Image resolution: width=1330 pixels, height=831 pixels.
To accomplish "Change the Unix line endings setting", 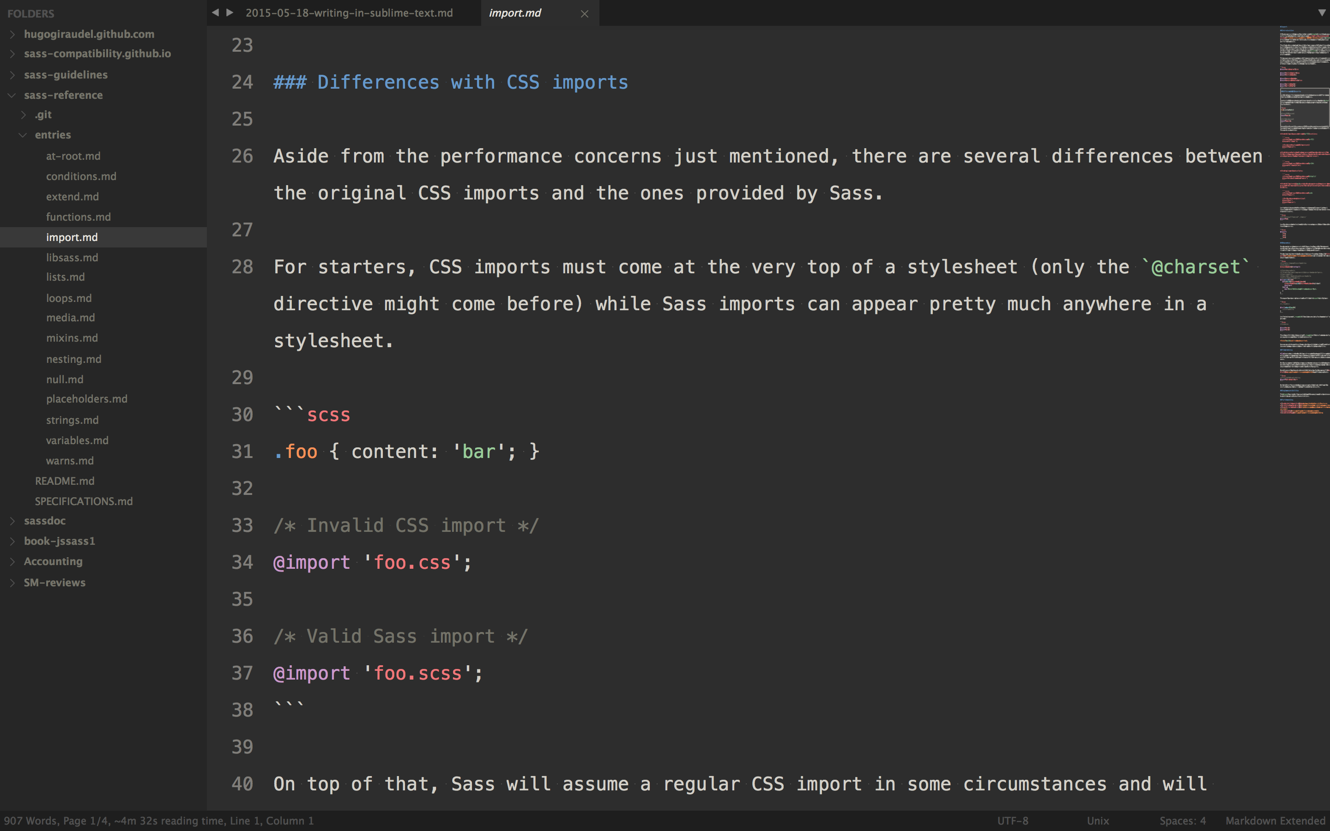I will (1098, 820).
